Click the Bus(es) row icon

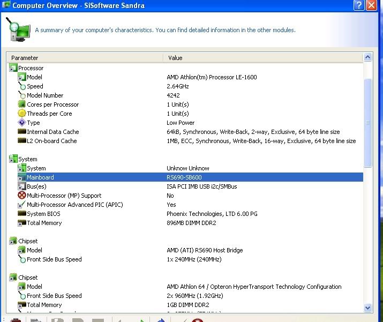[x=22, y=186]
